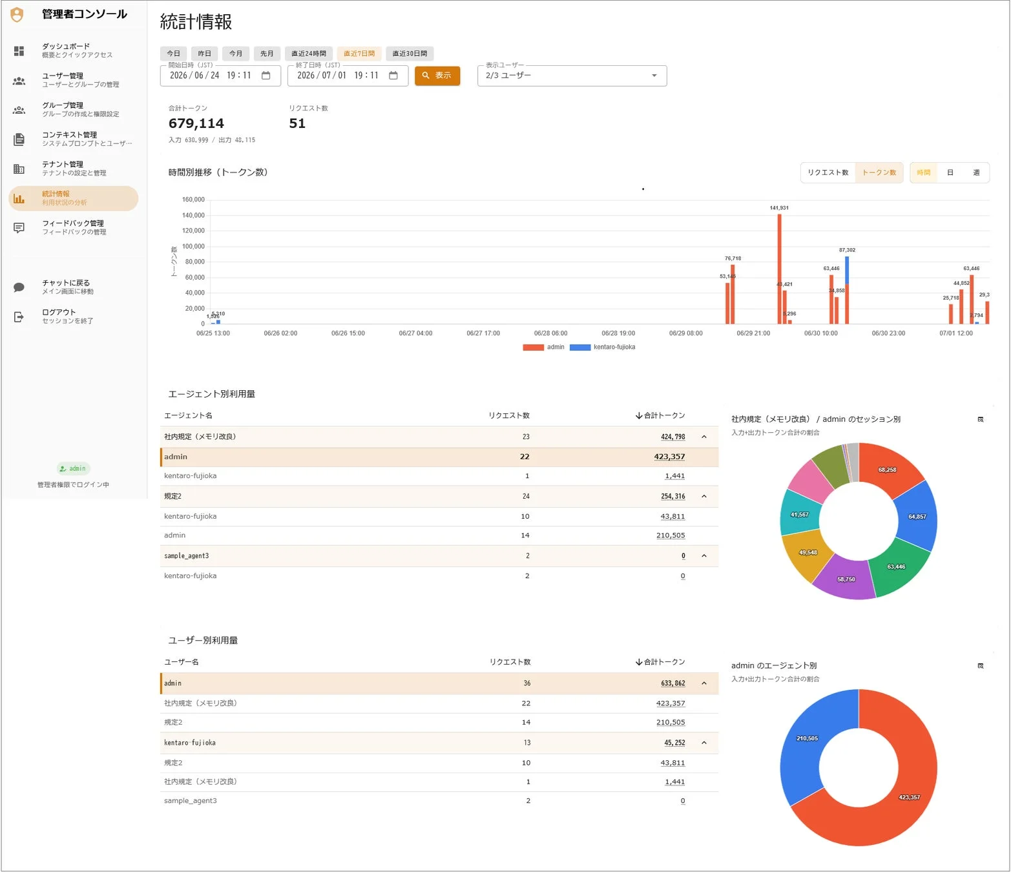Open calendar picker for 開始日時
1011x872 pixels.
click(266, 76)
